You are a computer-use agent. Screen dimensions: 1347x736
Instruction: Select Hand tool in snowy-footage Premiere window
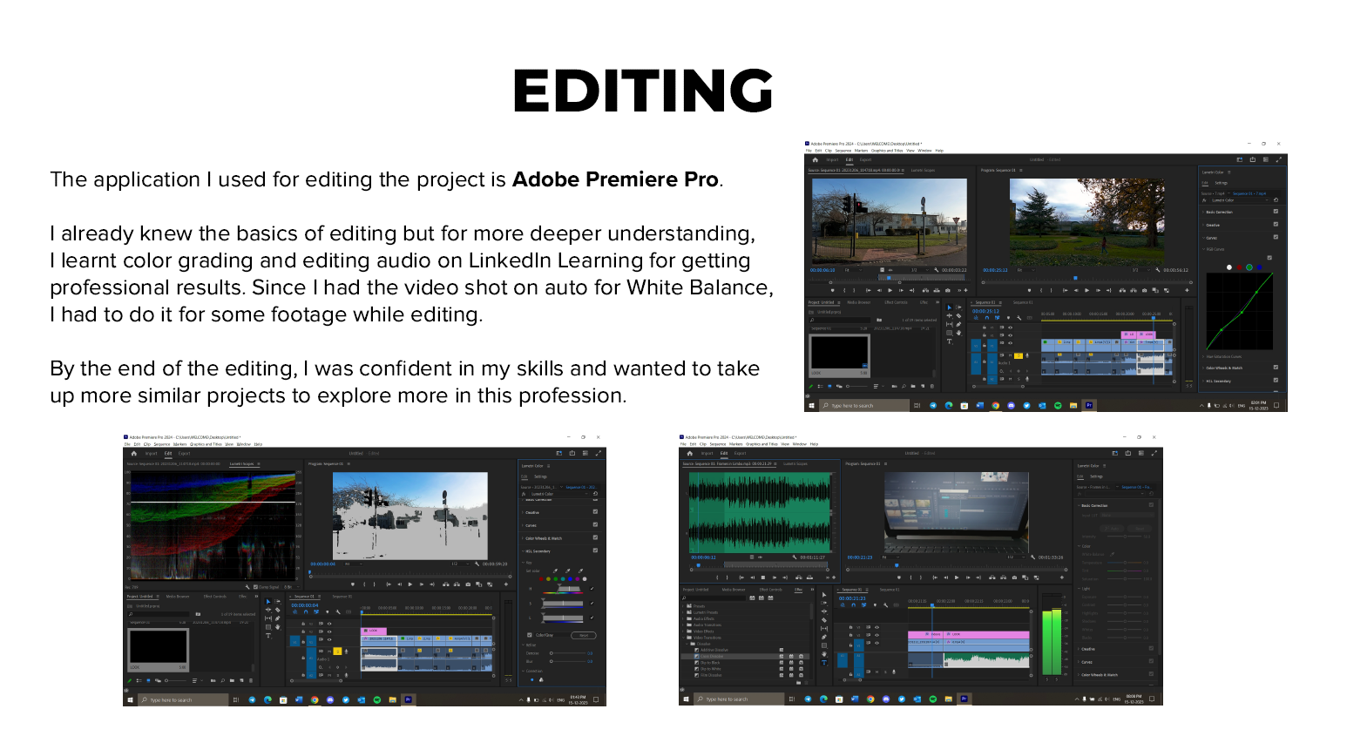[278, 627]
